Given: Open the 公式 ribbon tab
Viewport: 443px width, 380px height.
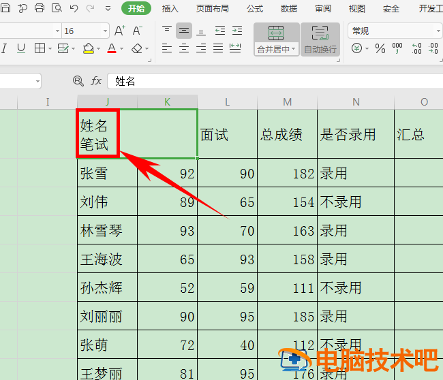Looking at the screenshot, I should click(x=255, y=9).
